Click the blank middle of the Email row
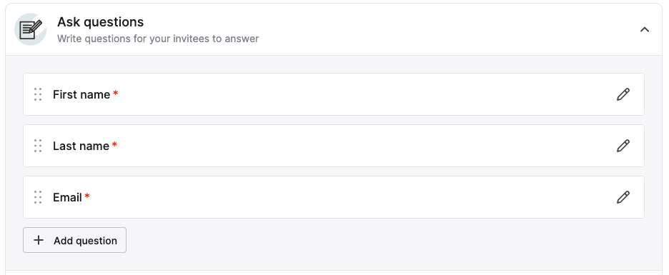The width and height of the screenshot is (669, 275). pyautogui.click(x=334, y=197)
